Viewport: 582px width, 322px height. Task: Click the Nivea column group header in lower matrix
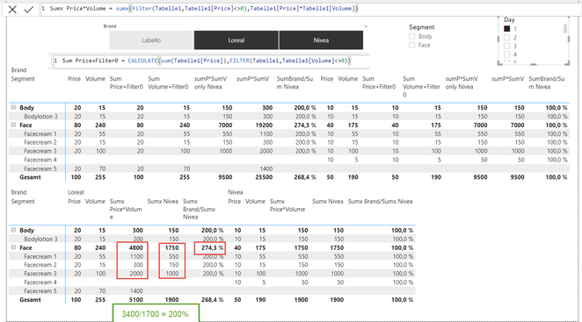tap(236, 192)
